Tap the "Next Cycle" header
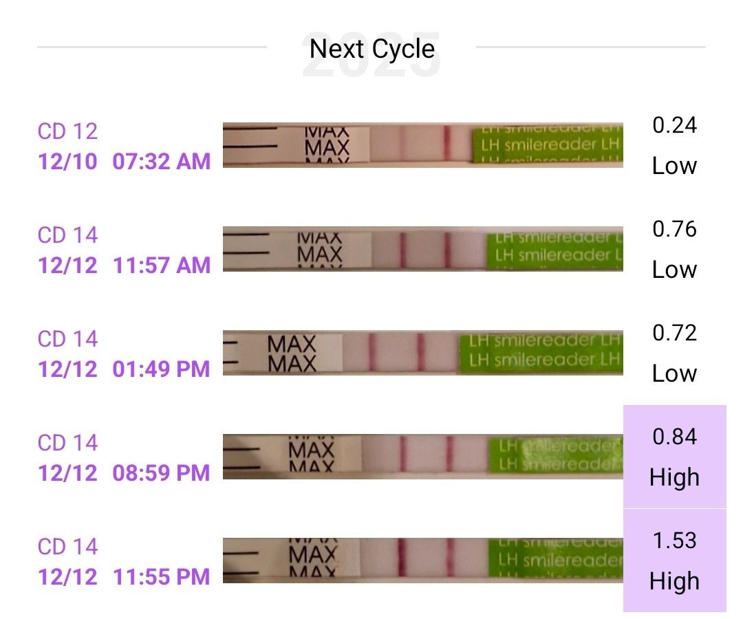This screenshot has height=619, width=743. (371, 49)
